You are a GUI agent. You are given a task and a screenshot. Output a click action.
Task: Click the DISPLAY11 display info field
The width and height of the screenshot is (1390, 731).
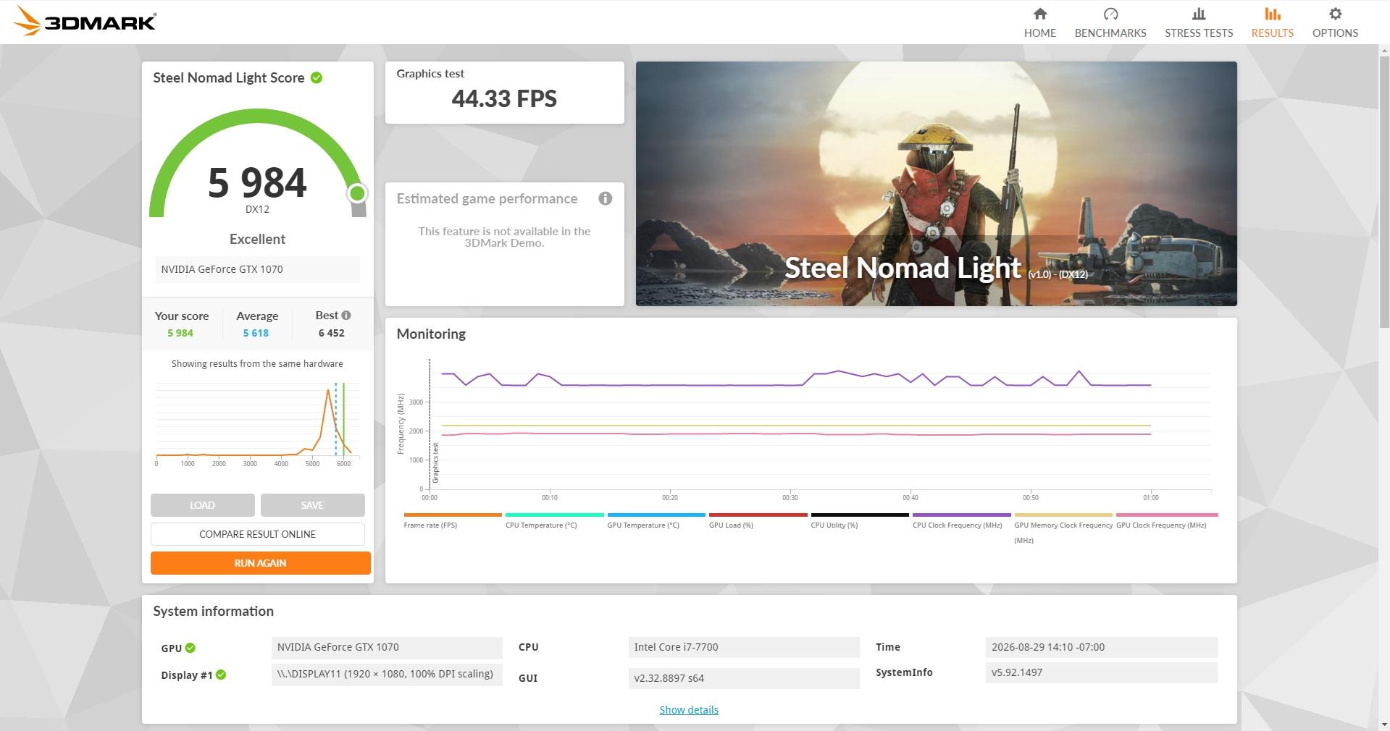(x=387, y=674)
